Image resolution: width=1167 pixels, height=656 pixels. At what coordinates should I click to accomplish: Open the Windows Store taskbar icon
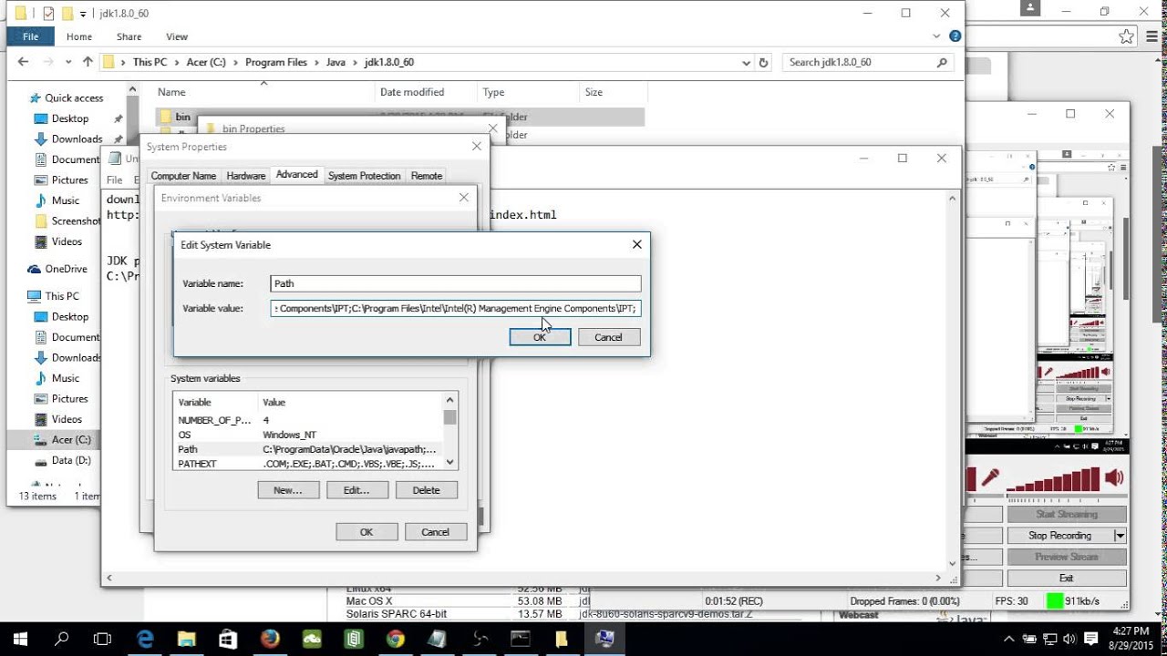click(228, 639)
